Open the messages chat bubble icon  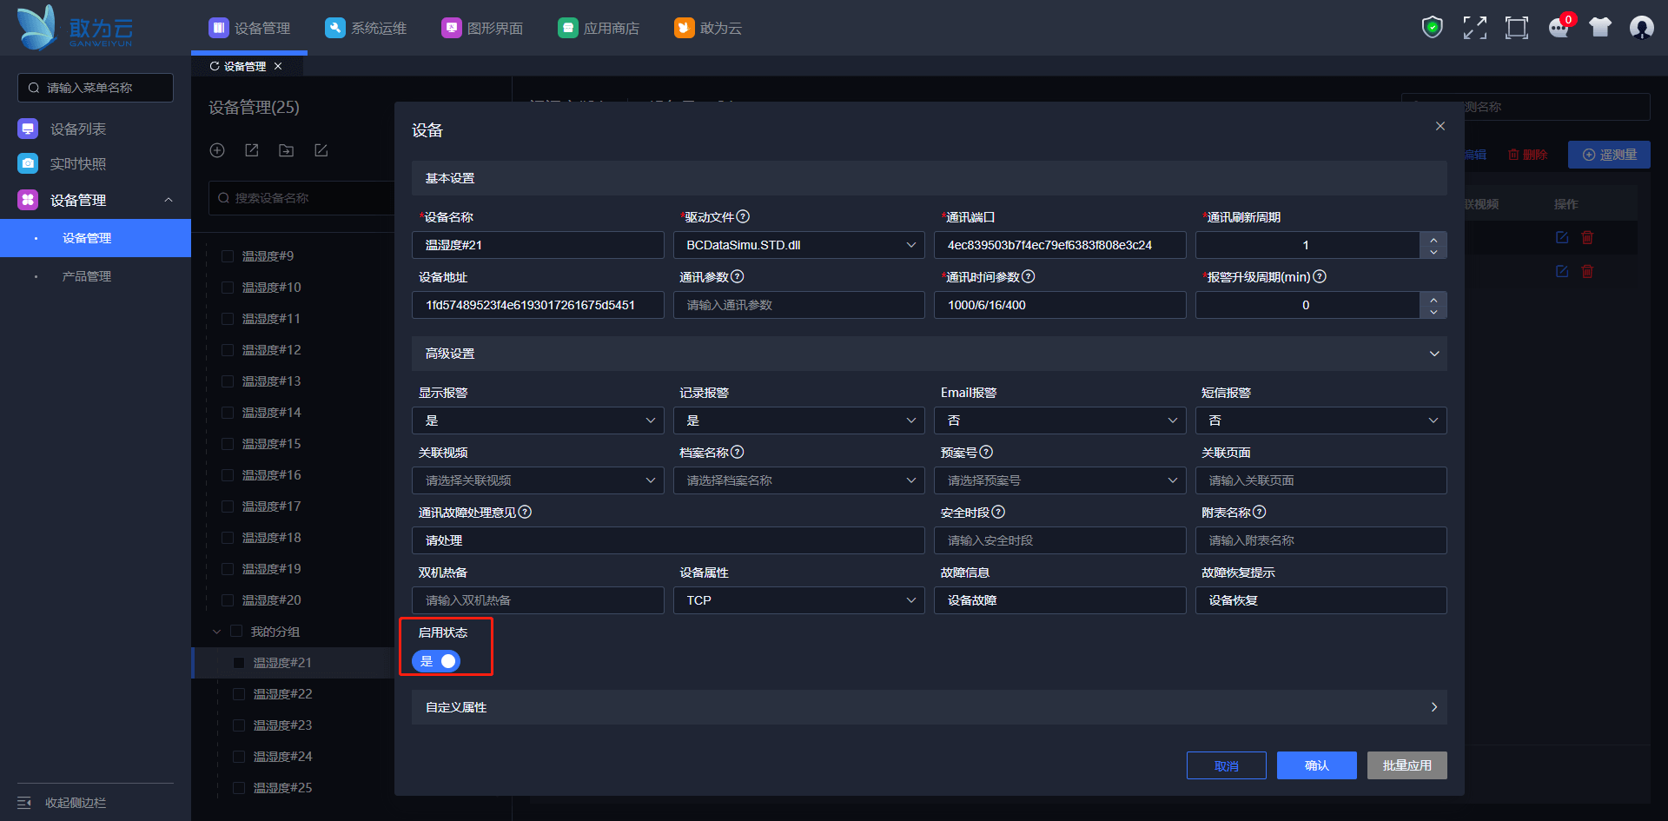click(1559, 28)
